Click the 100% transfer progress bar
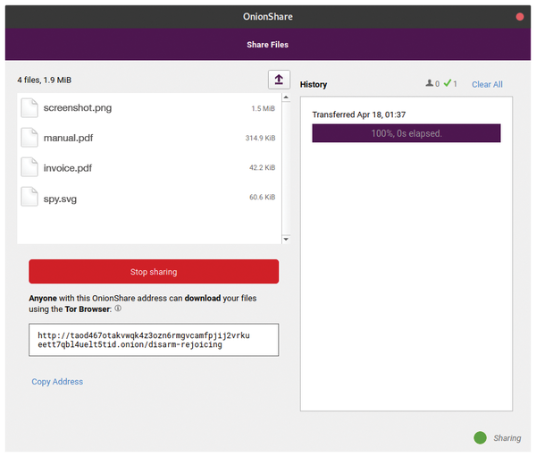Image resolution: width=536 pixels, height=457 pixels. coord(406,133)
